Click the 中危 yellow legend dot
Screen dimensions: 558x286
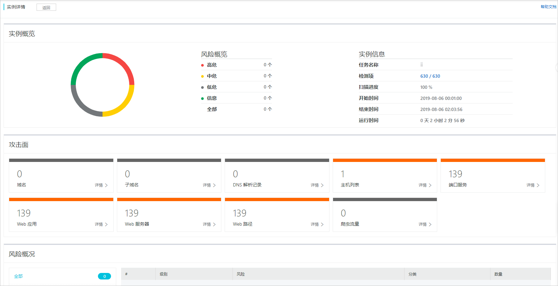click(202, 76)
